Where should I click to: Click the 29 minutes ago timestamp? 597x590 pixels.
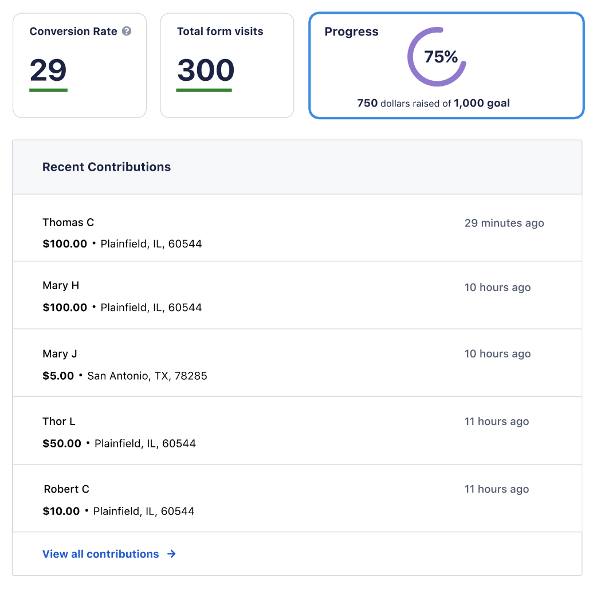[x=504, y=223]
